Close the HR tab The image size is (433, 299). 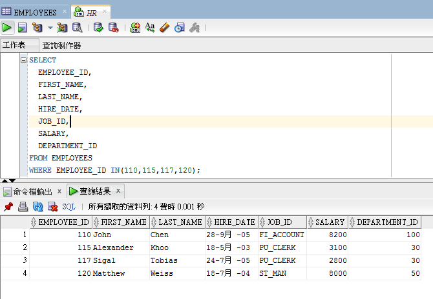click(x=105, y=12)
